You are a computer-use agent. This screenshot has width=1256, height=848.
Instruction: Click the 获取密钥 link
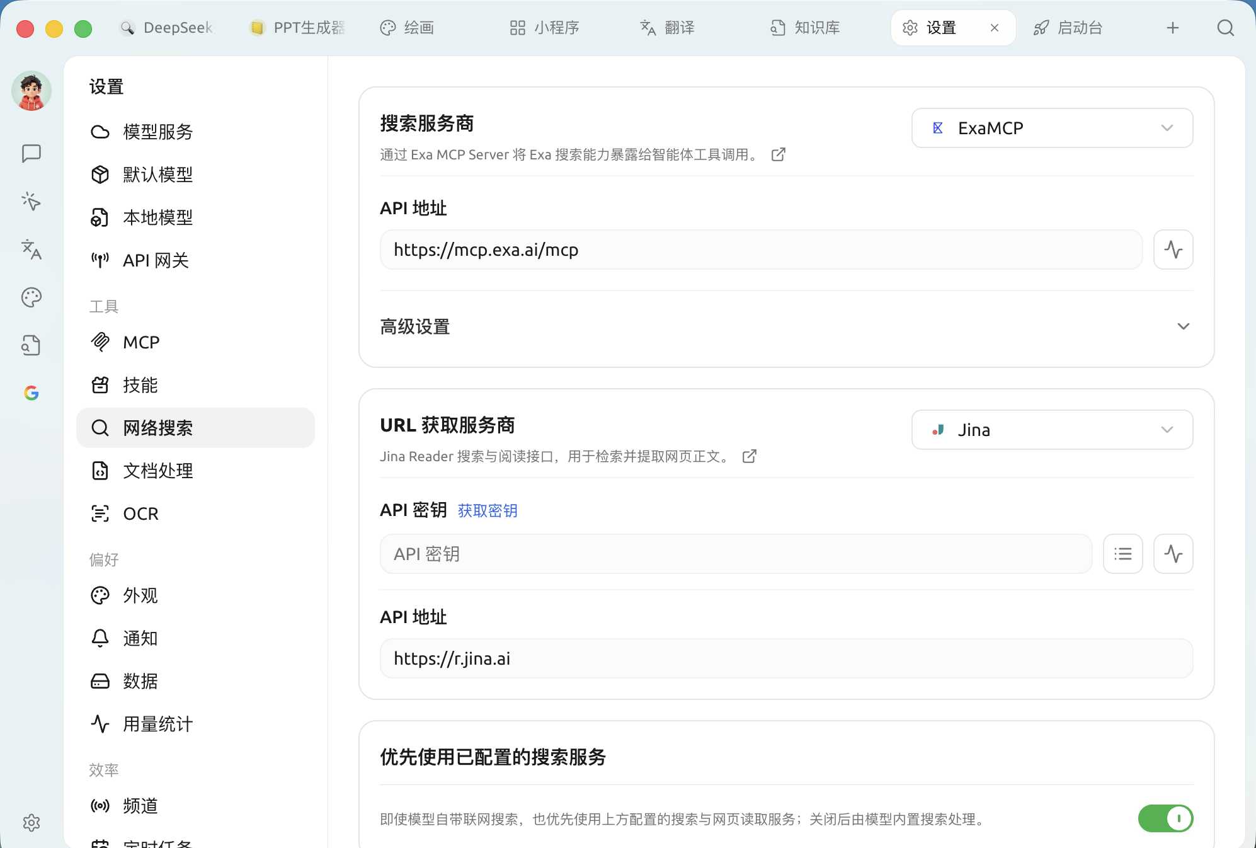(x=488, y=510)
